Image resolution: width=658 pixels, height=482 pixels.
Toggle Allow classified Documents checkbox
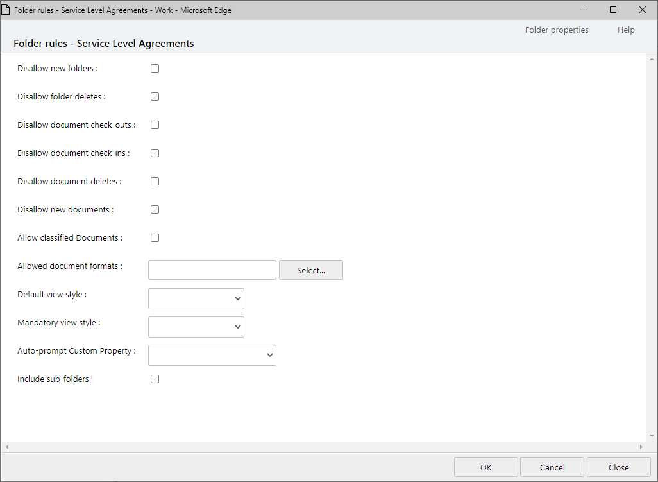click(x=155, y=238)
